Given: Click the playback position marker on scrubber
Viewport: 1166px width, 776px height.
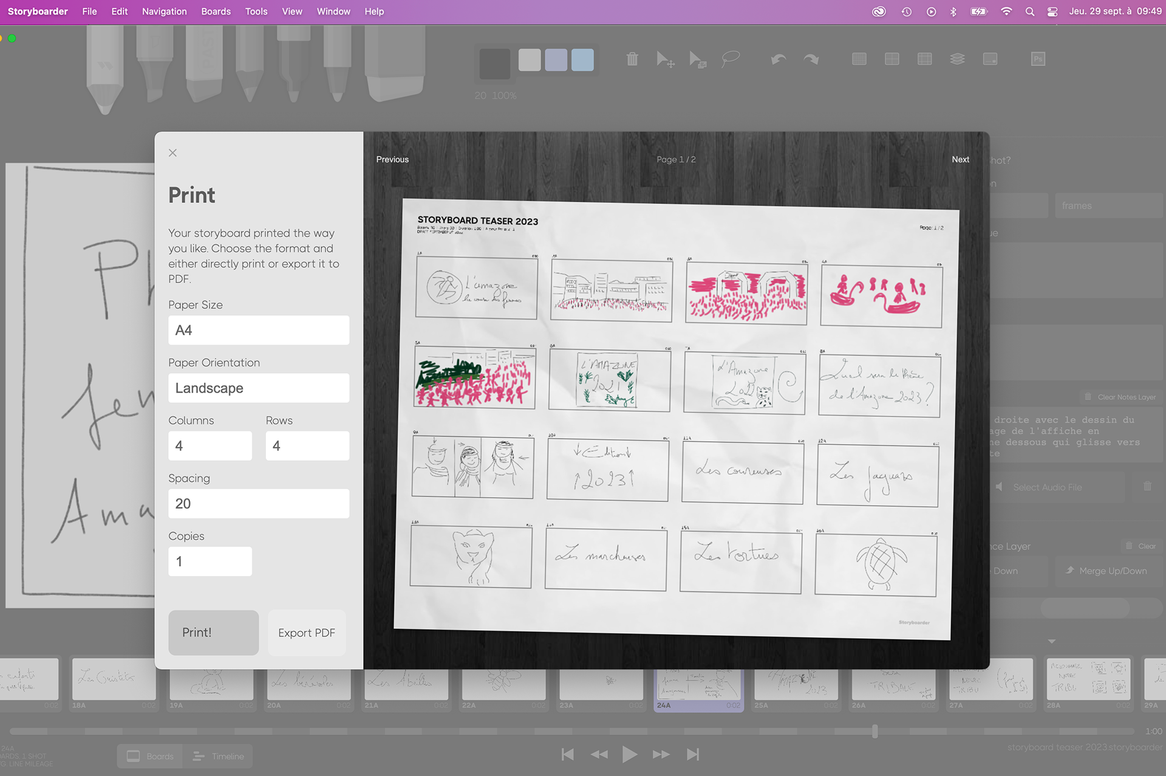Looking at the screenshot, I should (874, 731).
